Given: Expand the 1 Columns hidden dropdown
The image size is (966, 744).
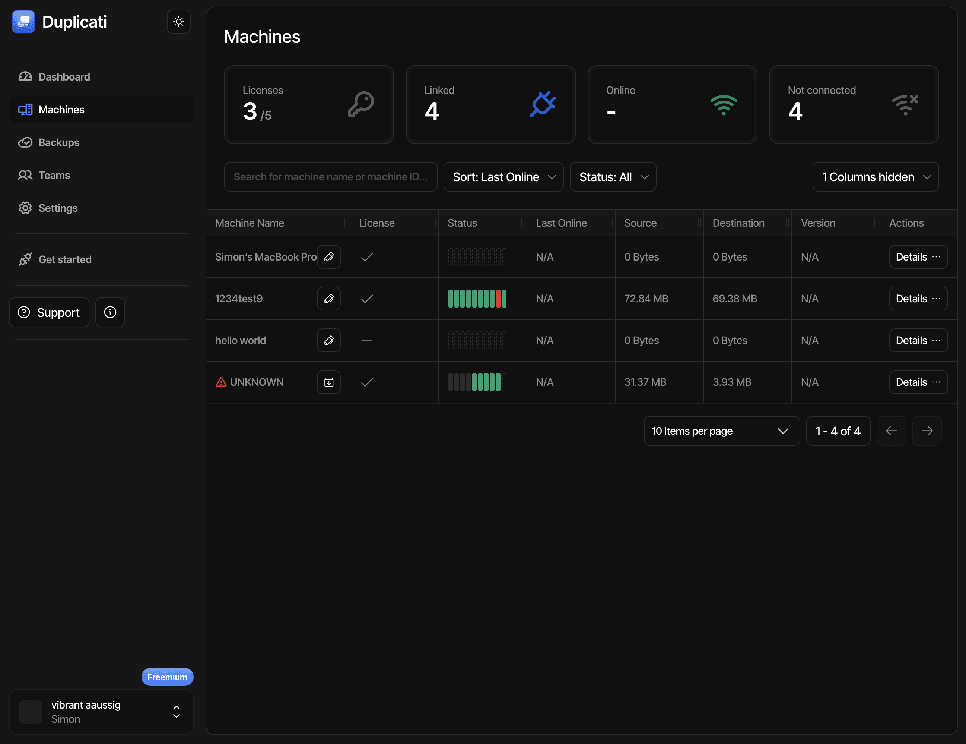Looking at the screenshot, I should click(x=876, y=177).
